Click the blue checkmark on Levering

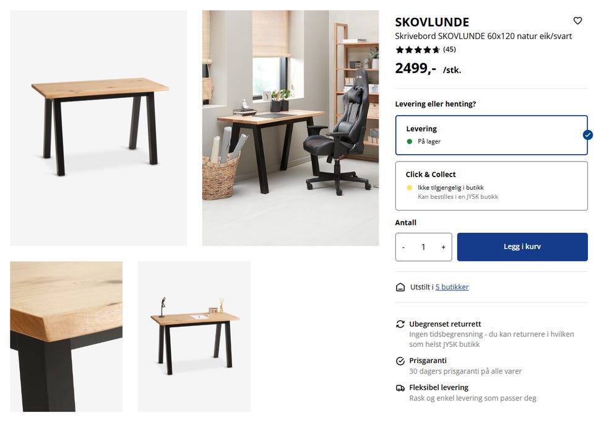(x=588, y=134)
